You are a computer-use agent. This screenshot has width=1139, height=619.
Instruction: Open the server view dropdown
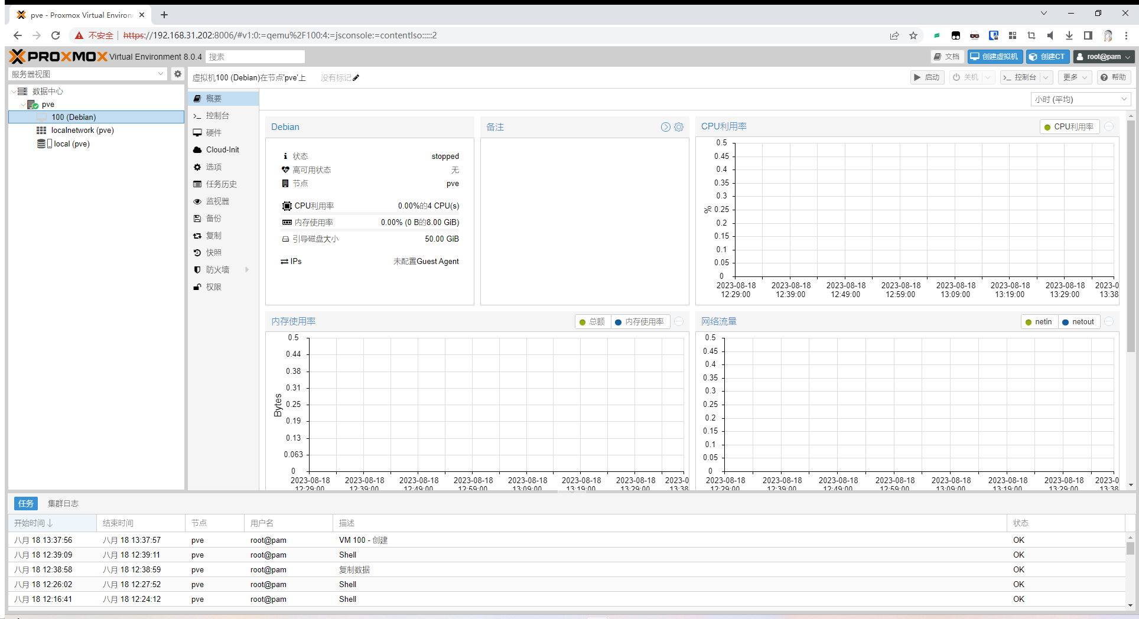[88, 74]
